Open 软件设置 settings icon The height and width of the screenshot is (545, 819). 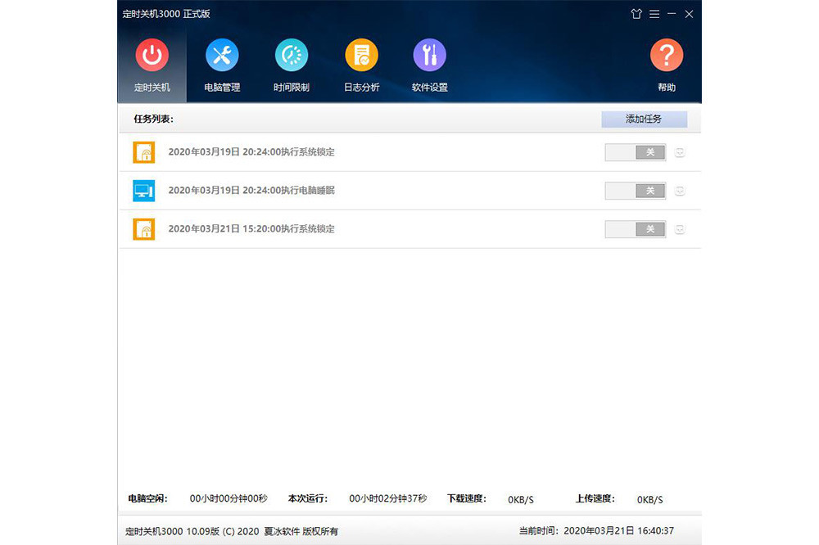429,56
